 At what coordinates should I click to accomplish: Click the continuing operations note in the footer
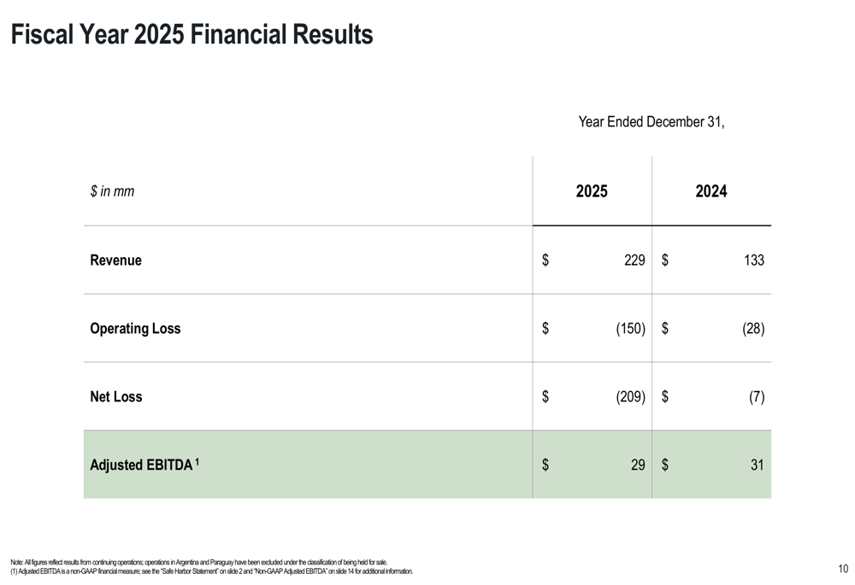point(199,562)
